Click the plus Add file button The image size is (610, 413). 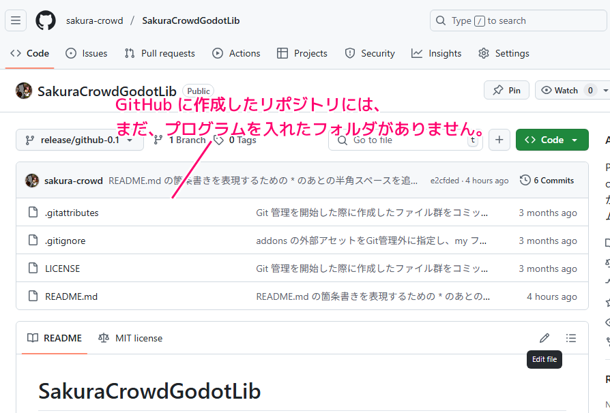click(499, 140)
